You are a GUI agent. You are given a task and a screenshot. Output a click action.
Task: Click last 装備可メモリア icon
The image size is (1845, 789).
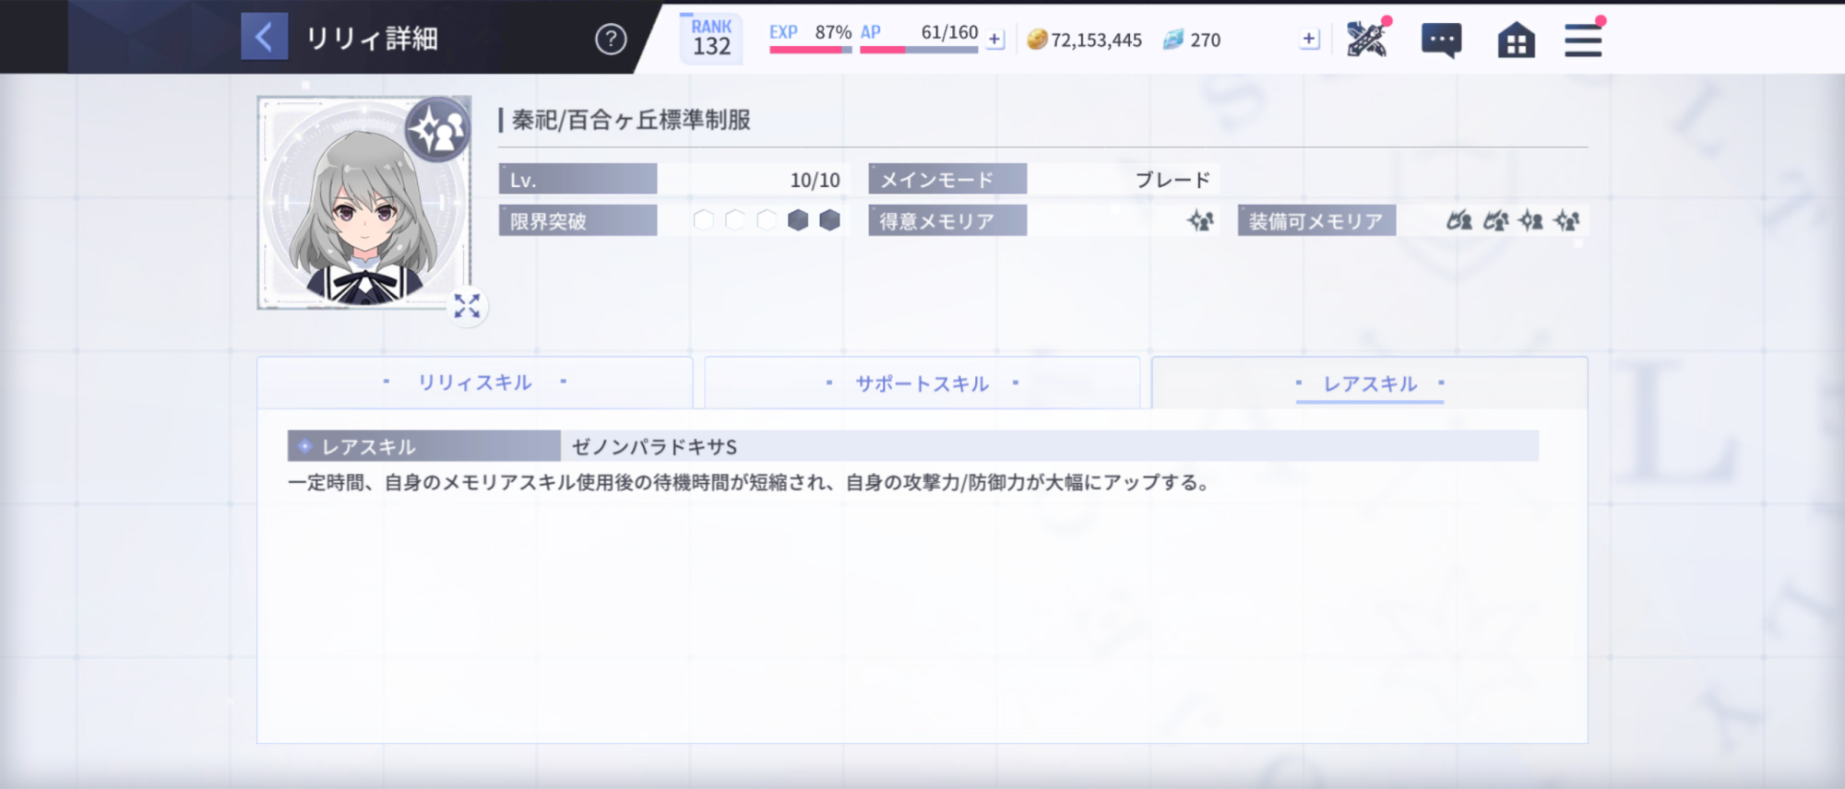click(x=1566, y=221)
